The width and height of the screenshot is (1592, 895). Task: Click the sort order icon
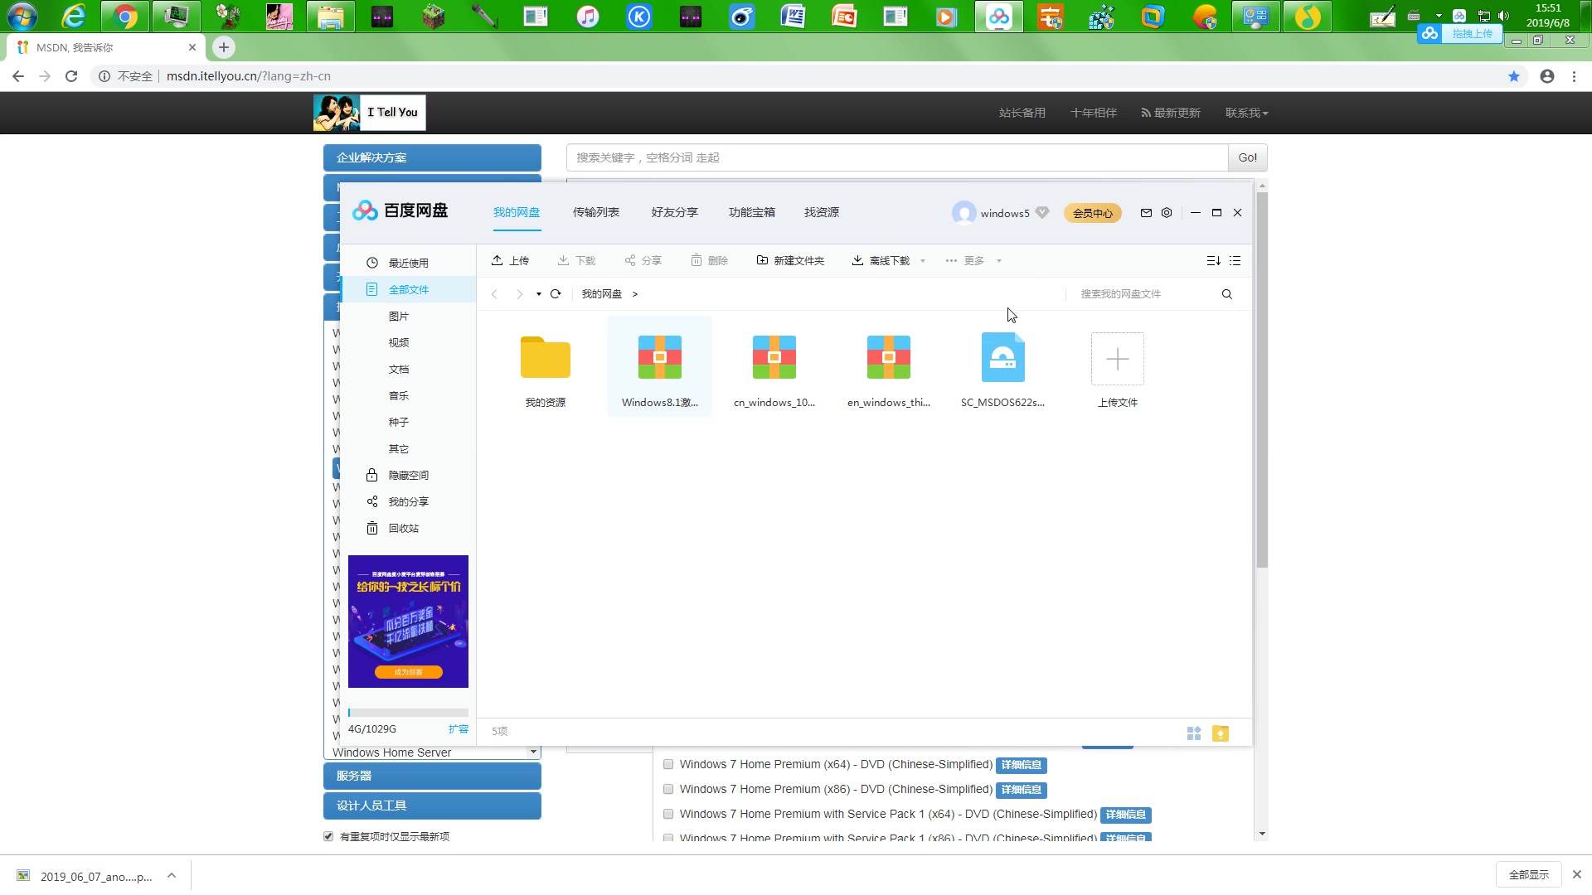click(x=1213, y=260)
